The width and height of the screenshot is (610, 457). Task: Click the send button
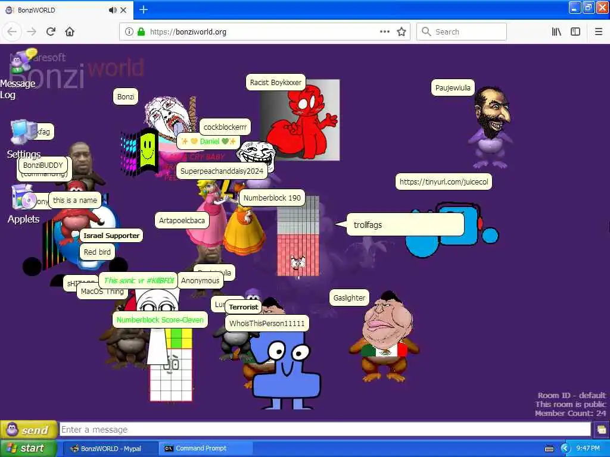[x=29, y=430]
